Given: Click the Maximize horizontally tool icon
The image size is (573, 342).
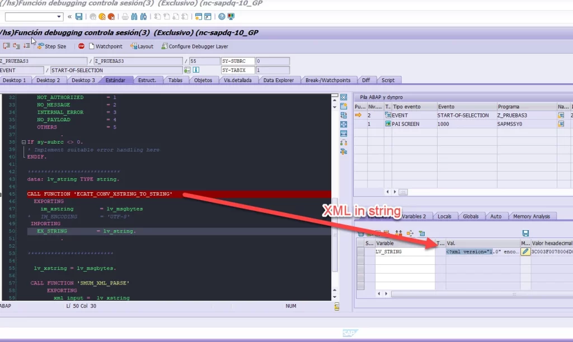Looking at the screenshot, I should 344,134.
